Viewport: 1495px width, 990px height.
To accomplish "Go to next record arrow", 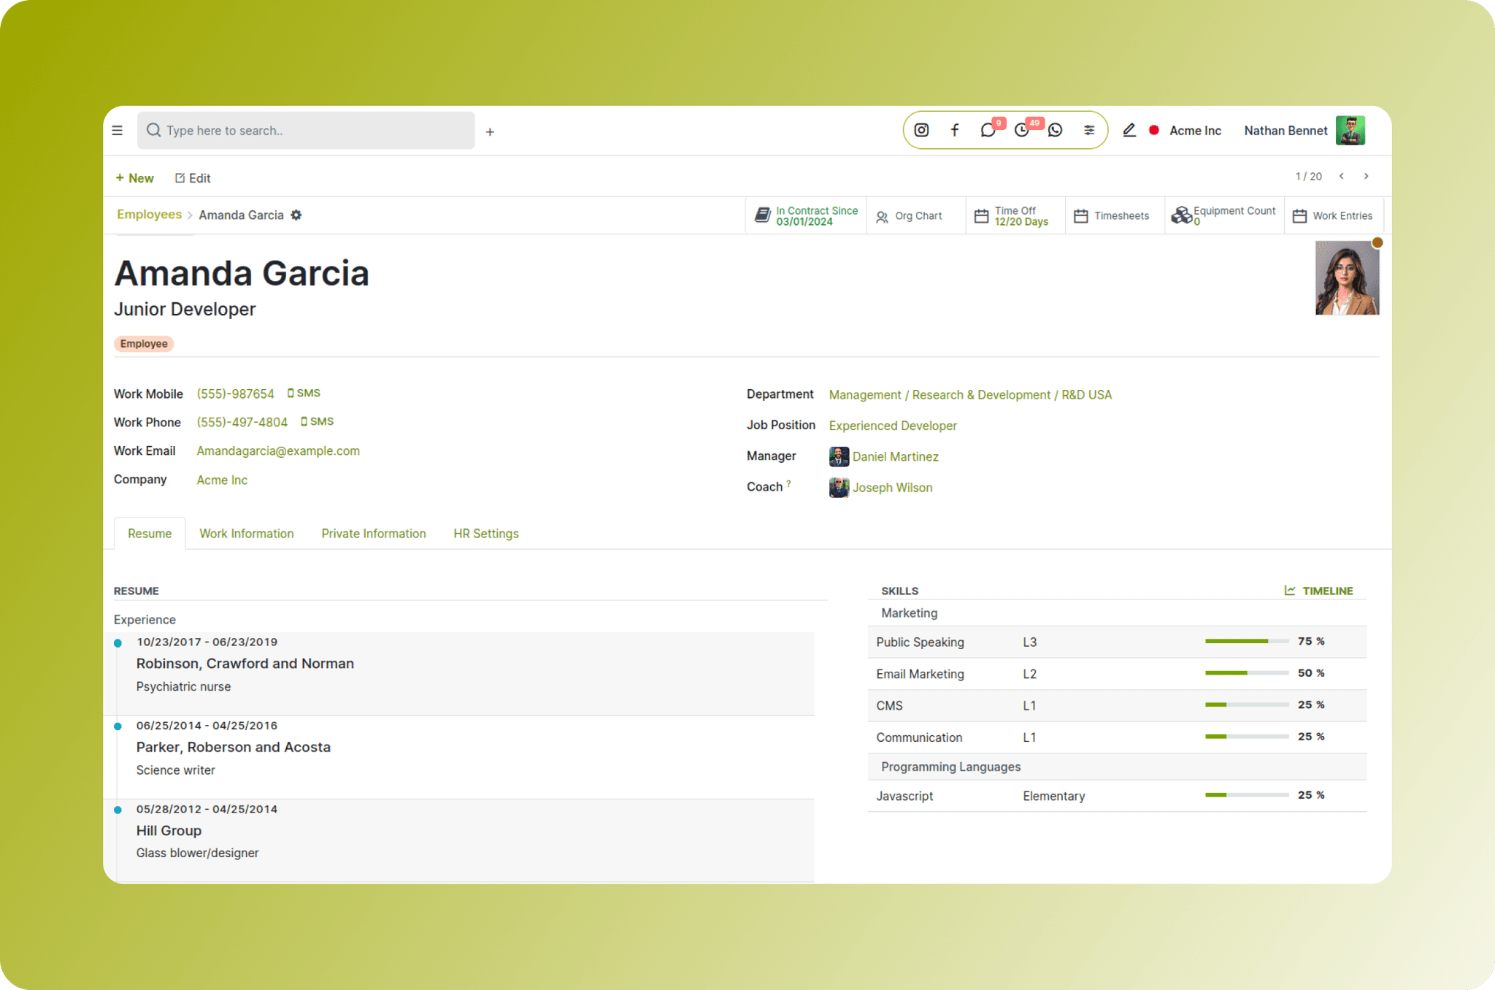I will coord(1366,176).
